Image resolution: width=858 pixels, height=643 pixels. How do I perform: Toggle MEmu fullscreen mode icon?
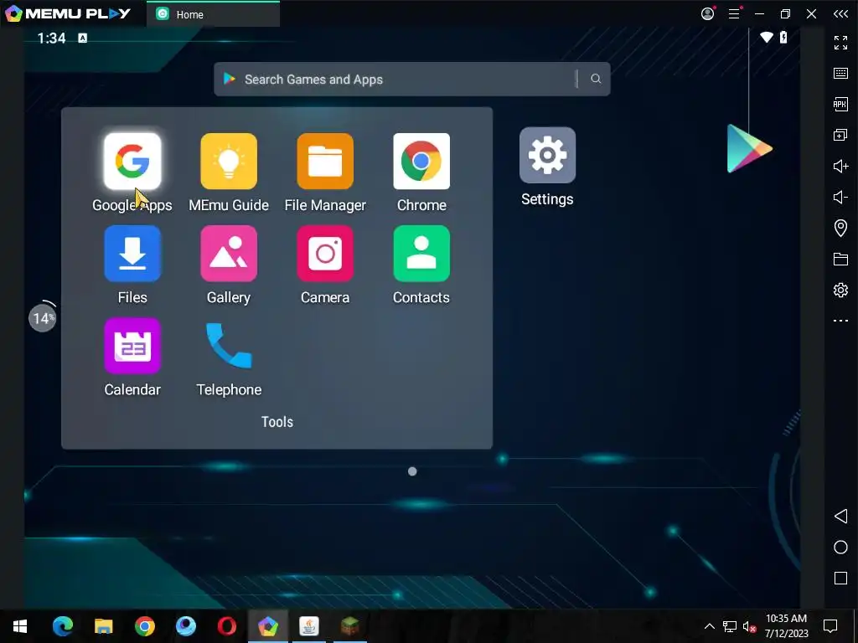(840, 42)
